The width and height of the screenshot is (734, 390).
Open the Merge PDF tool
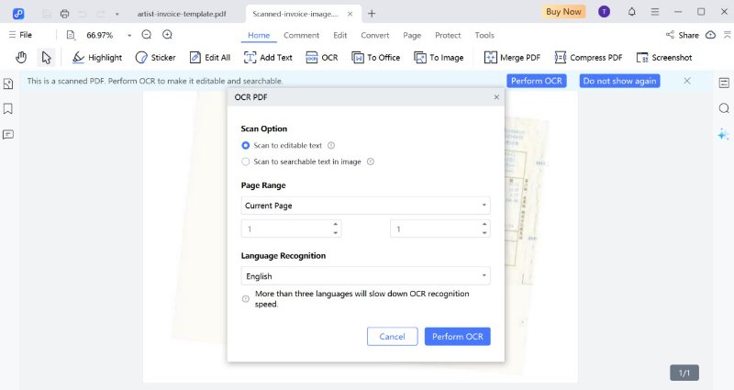[491, 57]
